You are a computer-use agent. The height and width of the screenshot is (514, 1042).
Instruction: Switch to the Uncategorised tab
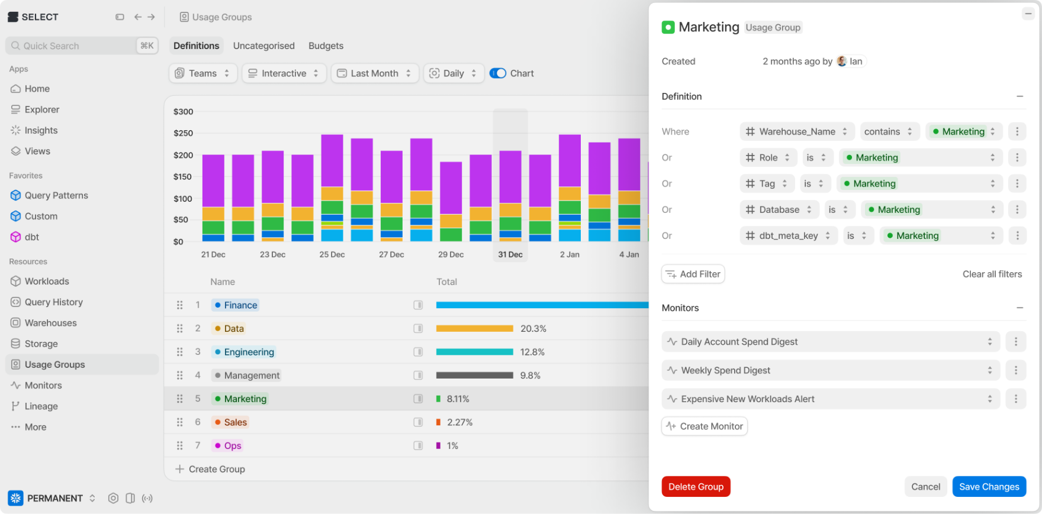263,46
